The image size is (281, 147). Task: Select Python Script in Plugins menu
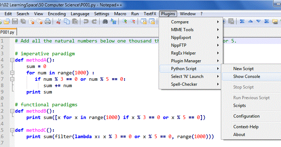[191, 69]
